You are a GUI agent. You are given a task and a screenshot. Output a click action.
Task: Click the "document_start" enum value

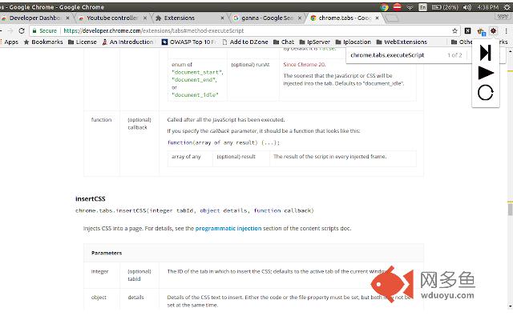tap(197, 72)
